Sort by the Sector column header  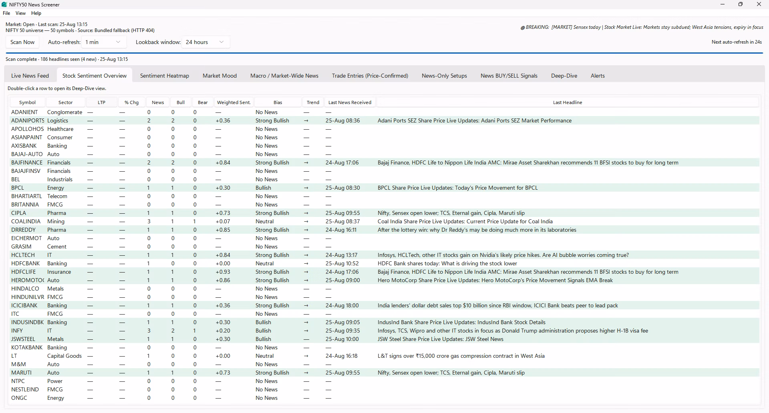(65, 102)
